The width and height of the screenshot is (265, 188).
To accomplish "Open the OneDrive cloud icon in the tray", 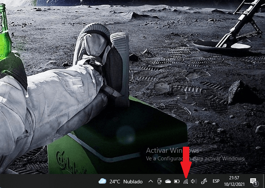I will [x=168, y=182].
